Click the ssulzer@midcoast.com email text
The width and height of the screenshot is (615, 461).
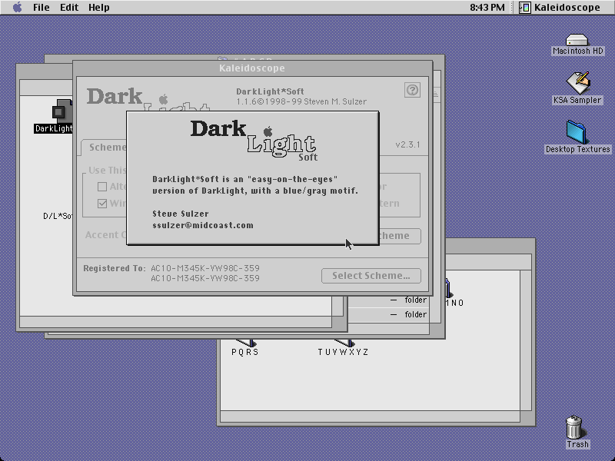tap(203, 225)
